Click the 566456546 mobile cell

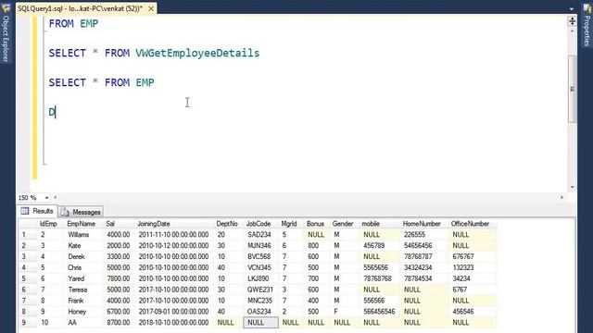[380, 312]
